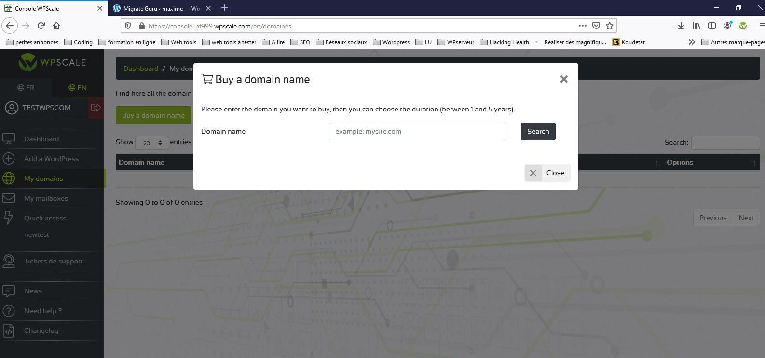Screen dimensions: 765x358
Task: Click the logout icon beside TESTWPSCOM
Action: point(96,108)
